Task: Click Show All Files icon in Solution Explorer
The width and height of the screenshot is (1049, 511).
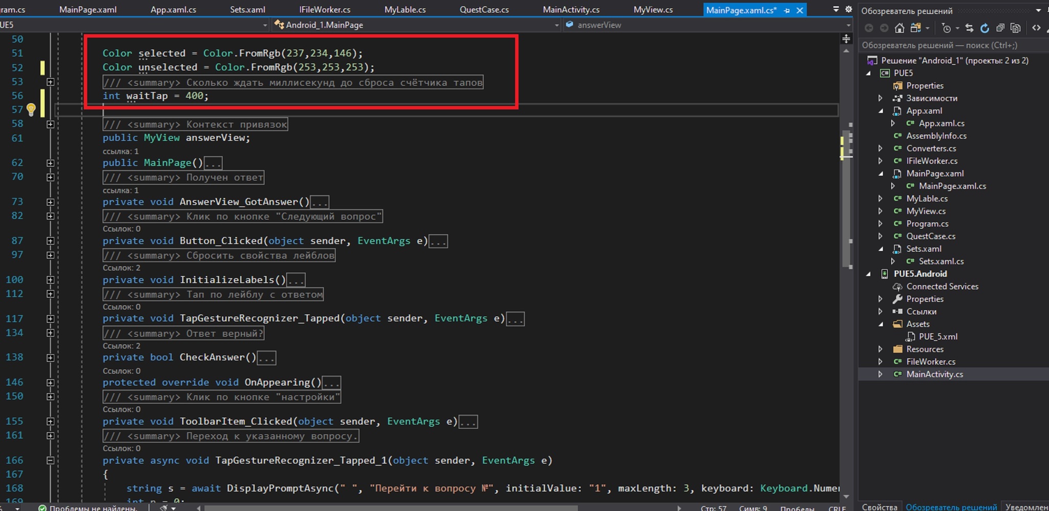Action: 1016,28
